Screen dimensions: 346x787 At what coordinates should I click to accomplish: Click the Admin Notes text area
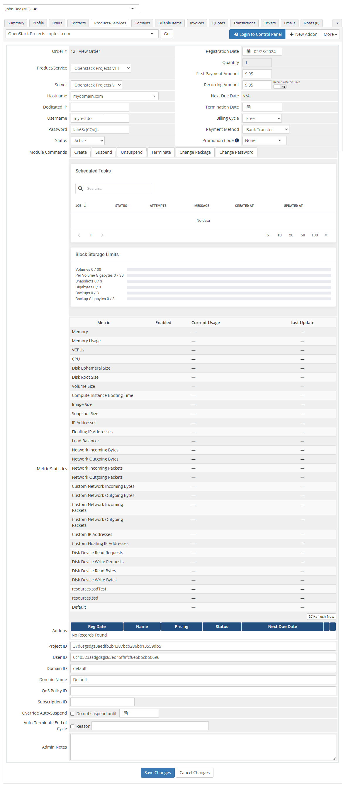click(203, 747)
